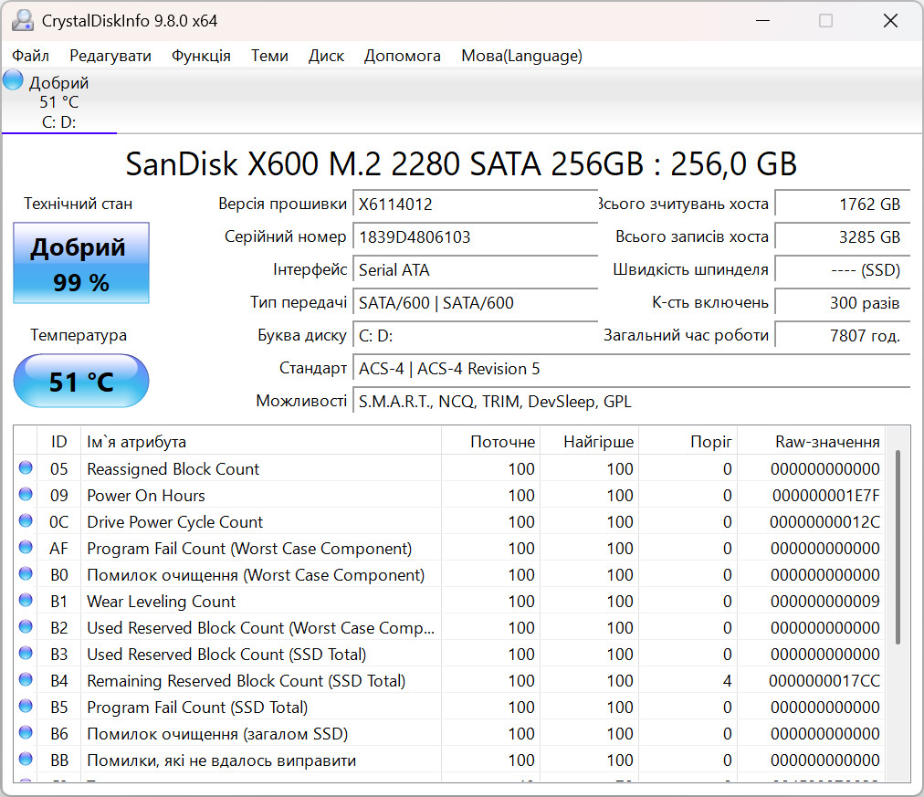
Task: Open the Файл menu
Action: coord(31,56)
